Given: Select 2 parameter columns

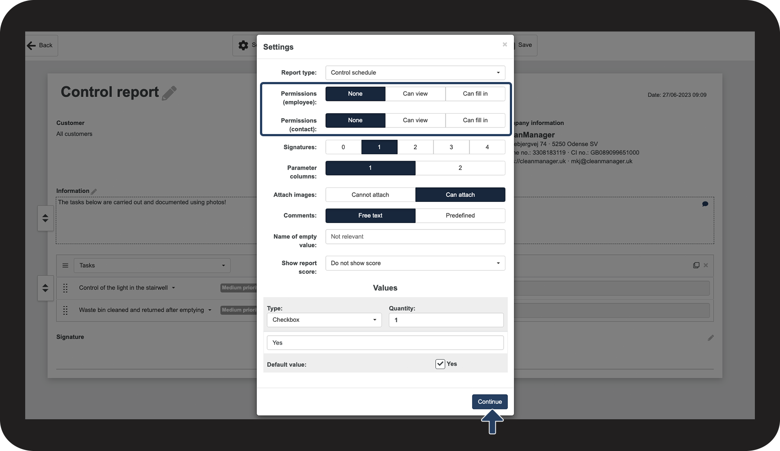Looking at the screenshot, I should [460, 168].
